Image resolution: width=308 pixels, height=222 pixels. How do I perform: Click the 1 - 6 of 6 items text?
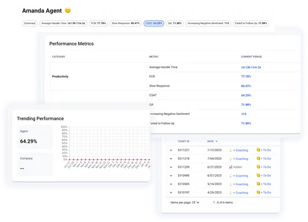coord(223,202)
